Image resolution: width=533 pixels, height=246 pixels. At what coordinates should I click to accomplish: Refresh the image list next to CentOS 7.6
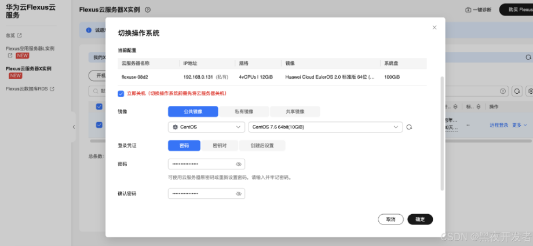[409, 127]
